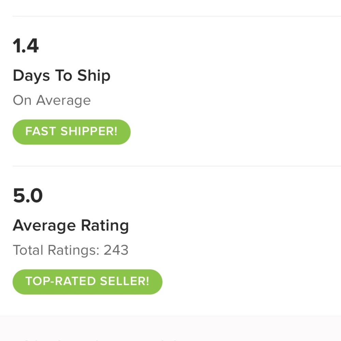Select the Average Rating heading
341x341 pixels.
(x=71, y=225)
